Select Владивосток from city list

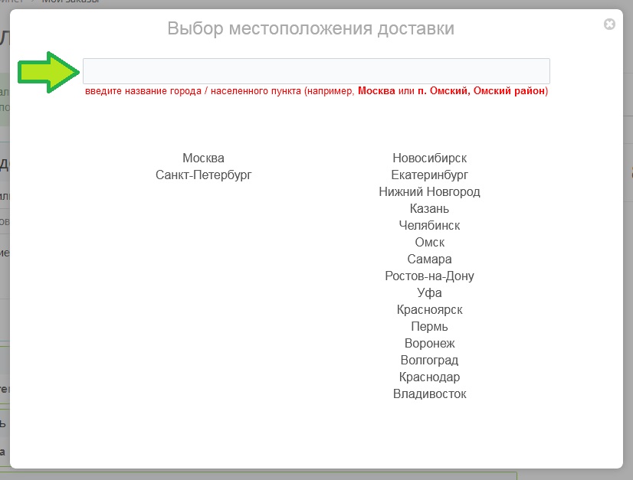click(x=429, y=394)
